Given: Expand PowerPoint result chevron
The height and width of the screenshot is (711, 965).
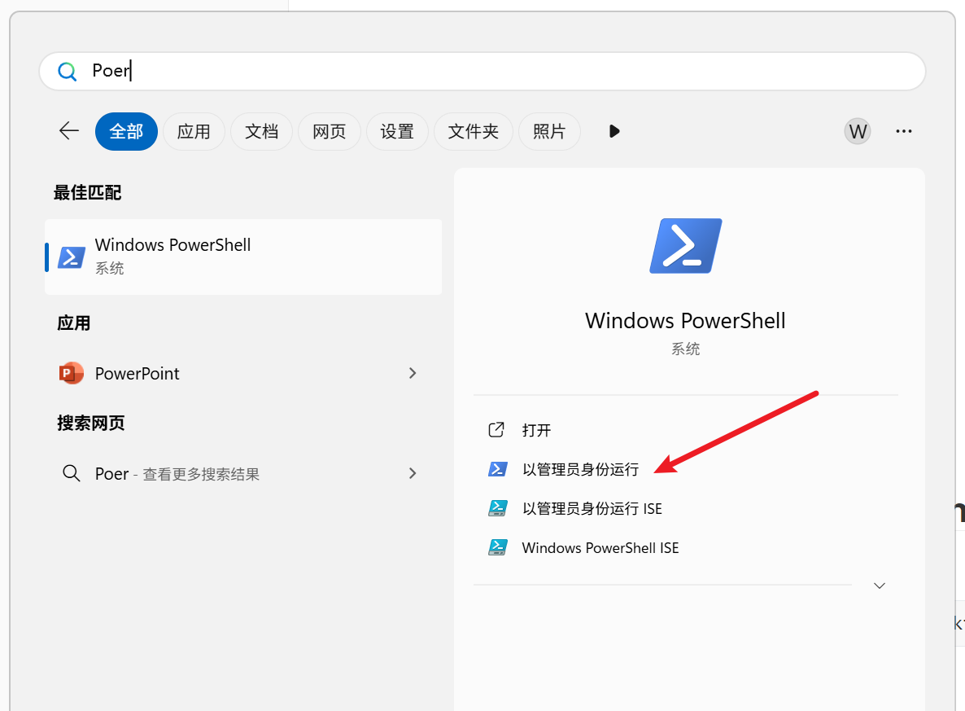Looking at the screenshot, I should tap(413, 373).
